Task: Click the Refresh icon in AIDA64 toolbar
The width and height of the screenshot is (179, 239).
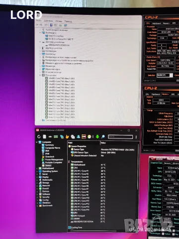Action: [39, 136]
